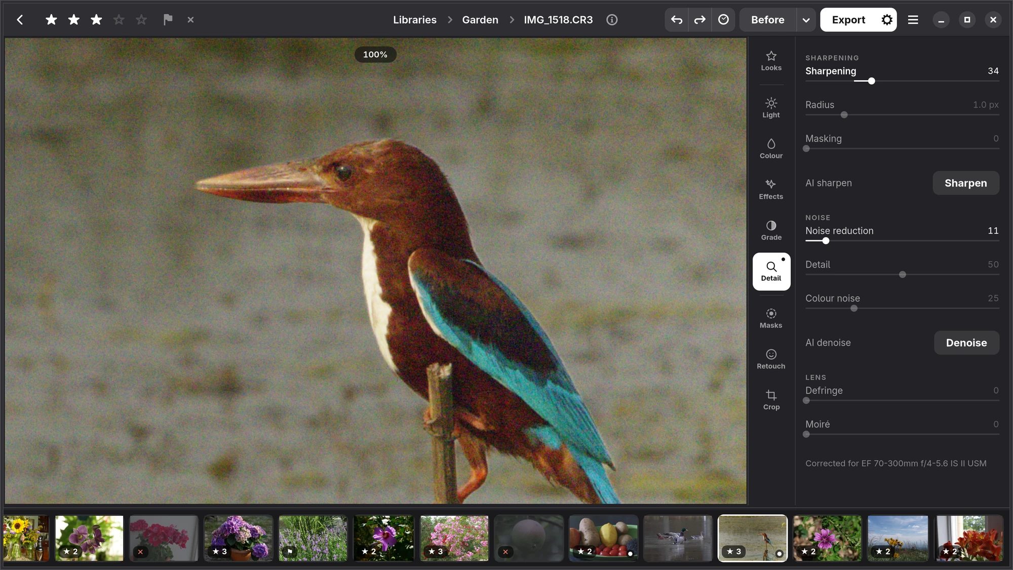Run AI Denoise button
Screen dimensions: 1013x570
point(966,343)
